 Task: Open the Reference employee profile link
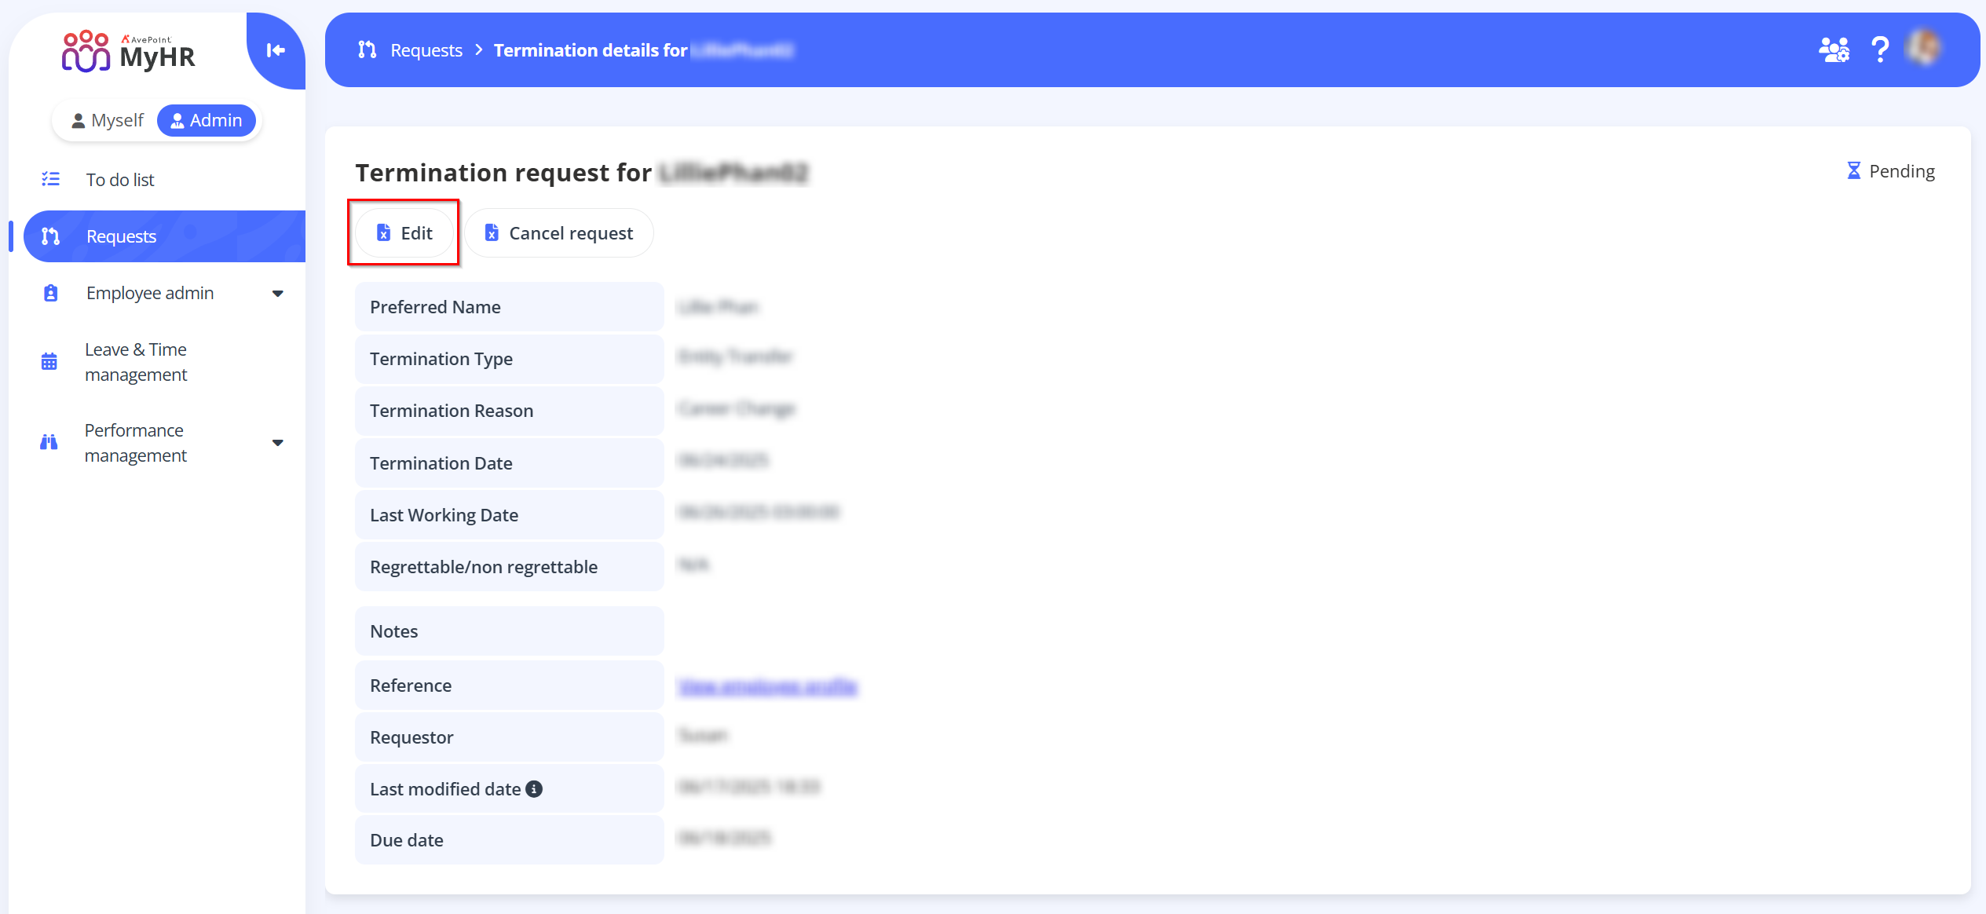point(767,687)
